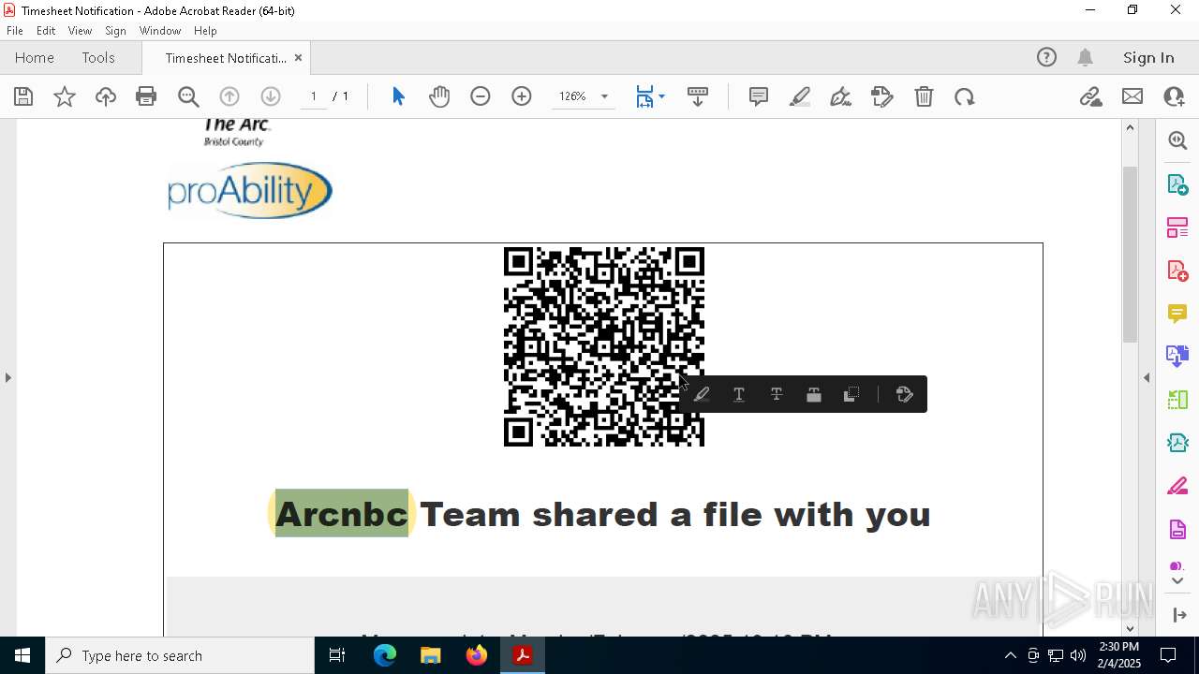This screenshot has width=1199, height=674.
Task: Share a link using the link icon
Action: (1090, 96)
